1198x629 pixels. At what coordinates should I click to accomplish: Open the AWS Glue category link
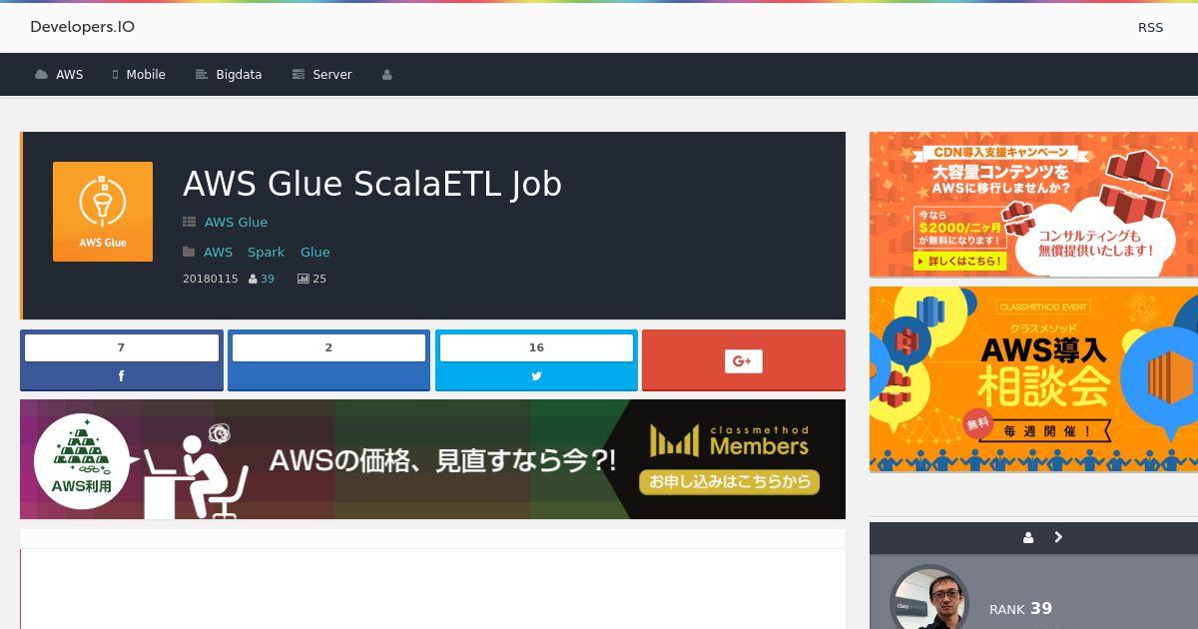(x=236, y=222)
